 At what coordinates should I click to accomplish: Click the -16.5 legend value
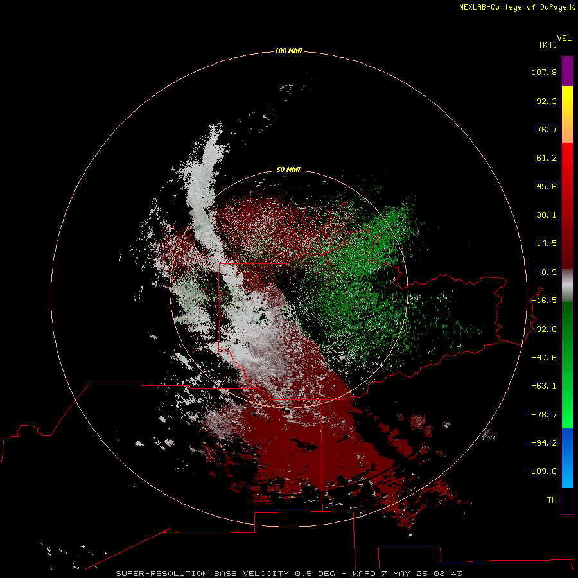(x=544, y=301)
